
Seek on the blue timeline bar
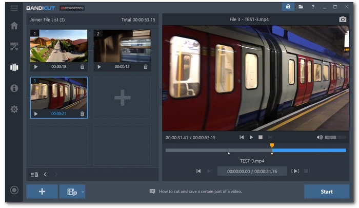(x=309, y=150)
